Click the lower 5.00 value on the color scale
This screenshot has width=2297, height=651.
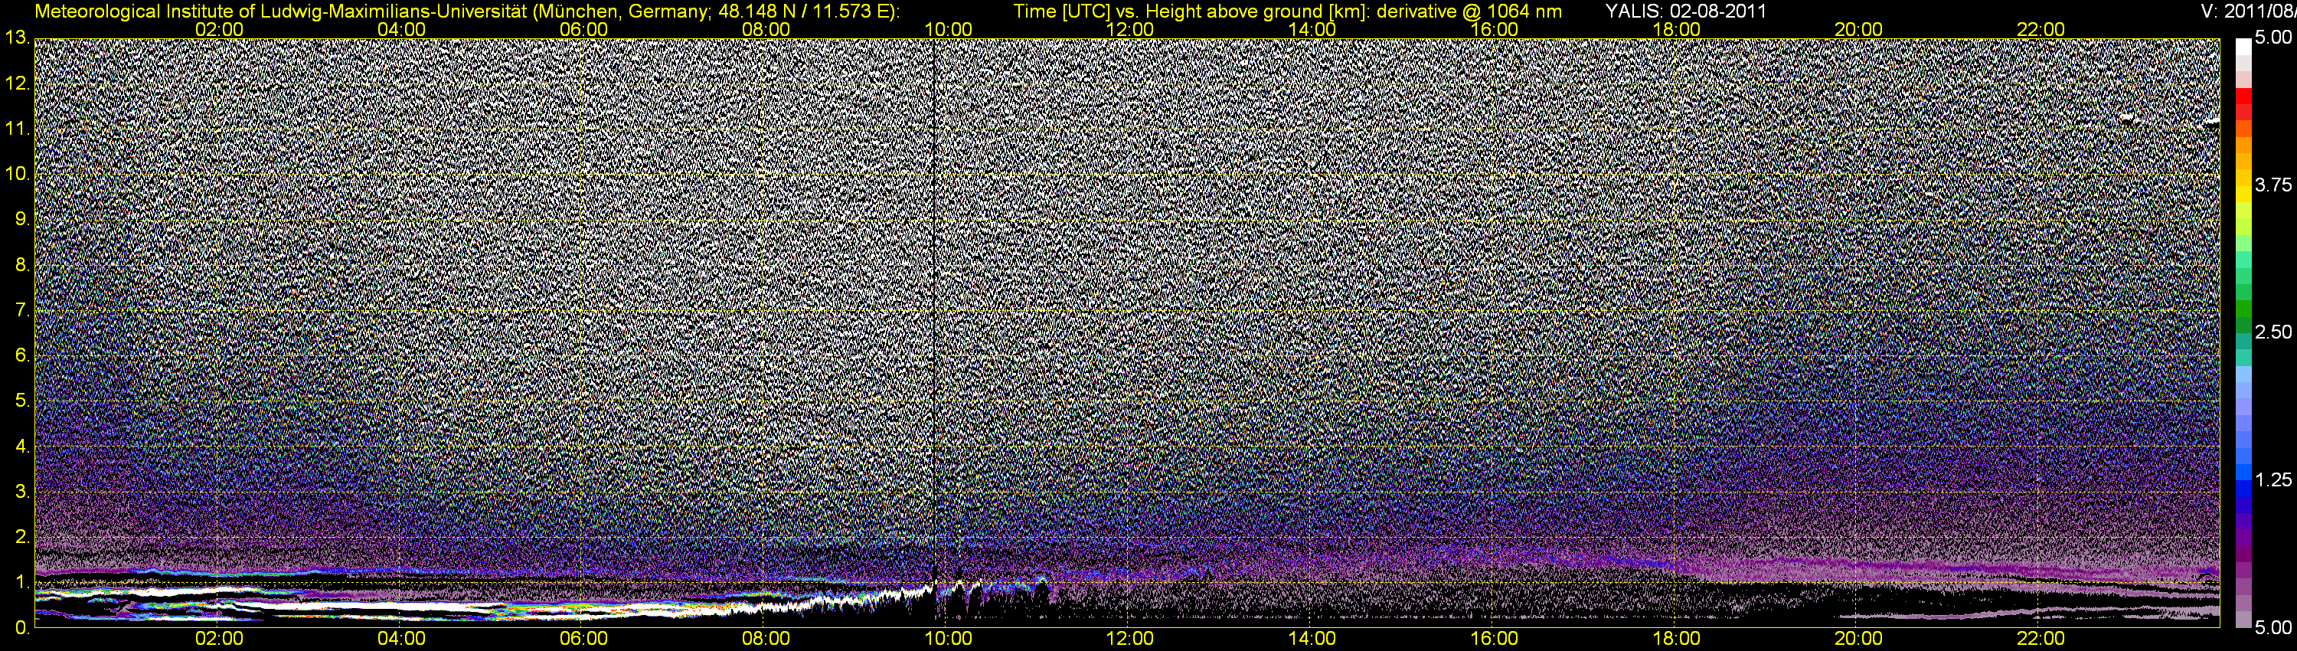point(2273,628)
